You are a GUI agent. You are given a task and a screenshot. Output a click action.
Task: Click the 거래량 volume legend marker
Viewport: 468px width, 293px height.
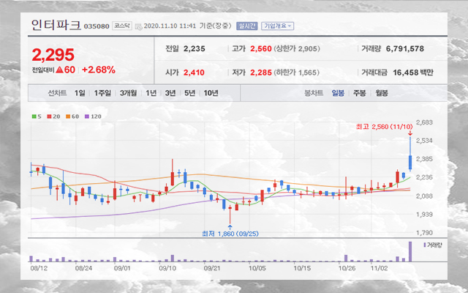pyautogui.click(x=432, y=245)
